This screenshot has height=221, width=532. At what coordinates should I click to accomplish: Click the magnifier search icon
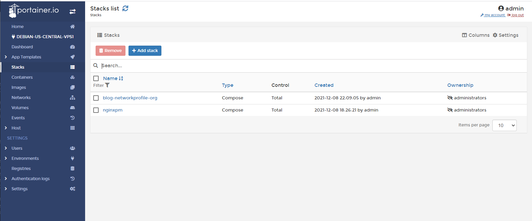coord(96,66)
